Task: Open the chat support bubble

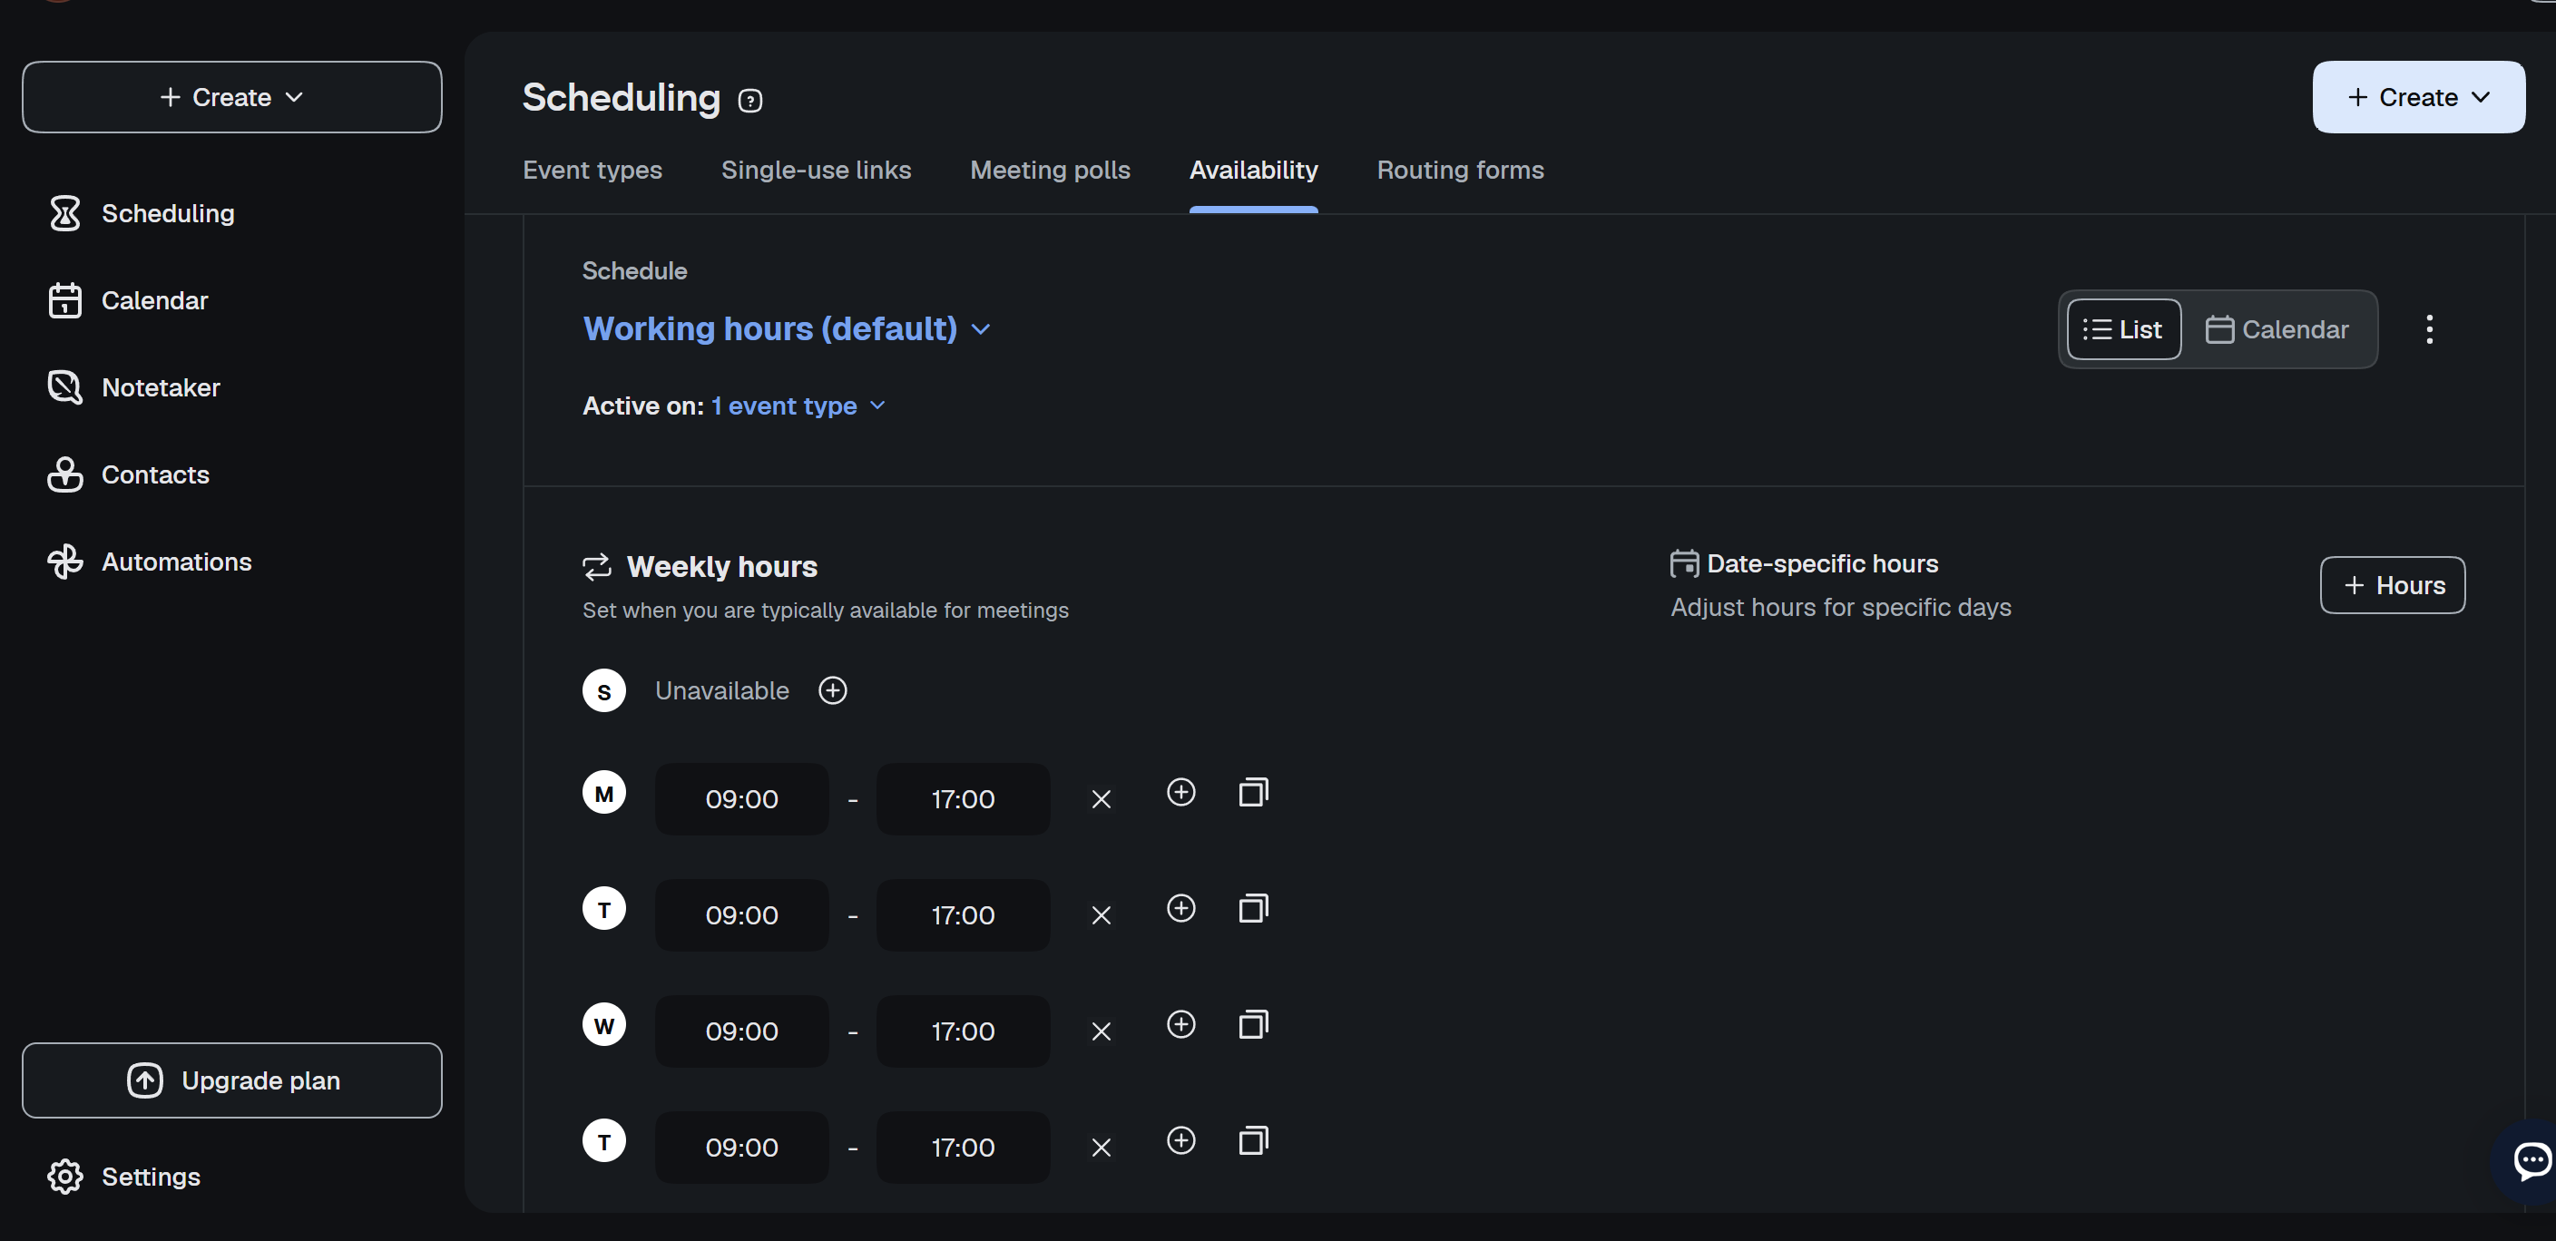Action: 2531,1160
